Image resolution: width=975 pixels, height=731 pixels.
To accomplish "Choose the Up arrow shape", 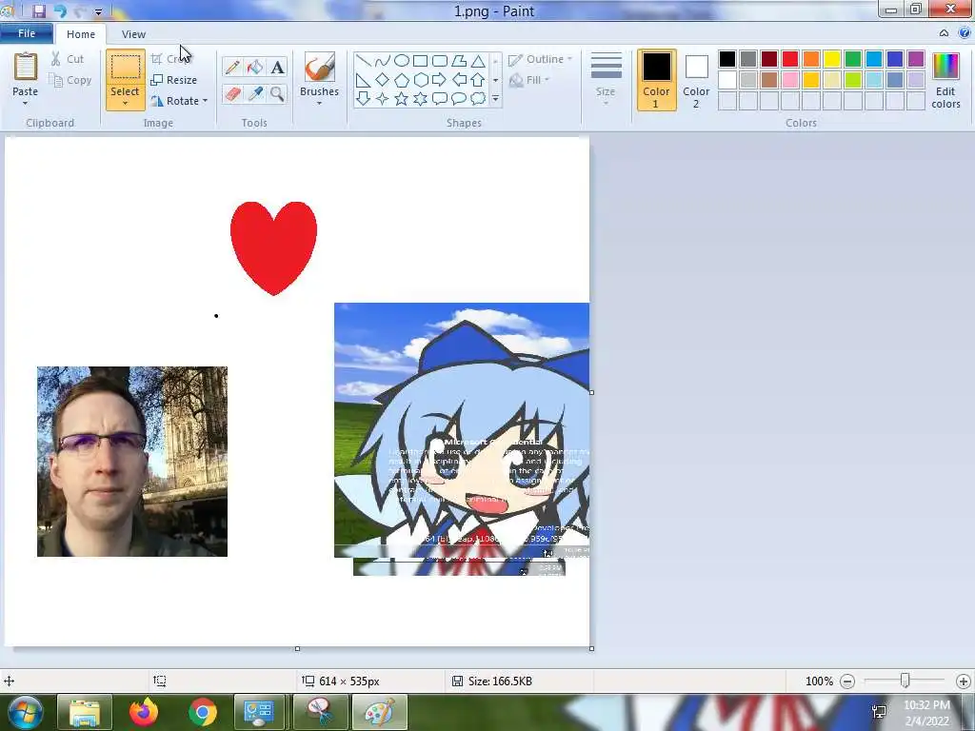I will (x=478, y=80).
